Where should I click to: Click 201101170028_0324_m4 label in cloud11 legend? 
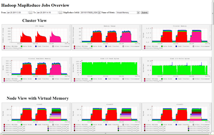tap(156, 131)
